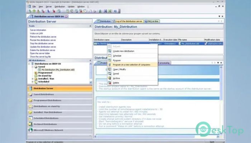This screenshot has height=143, width=251.
Task: Choose Open / Modify from the context menu
Action: (x=132, y=69)
